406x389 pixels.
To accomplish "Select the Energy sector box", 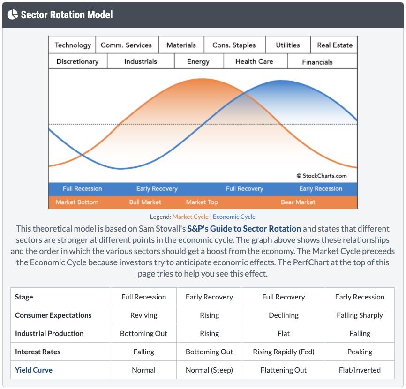I will [198, 61].
